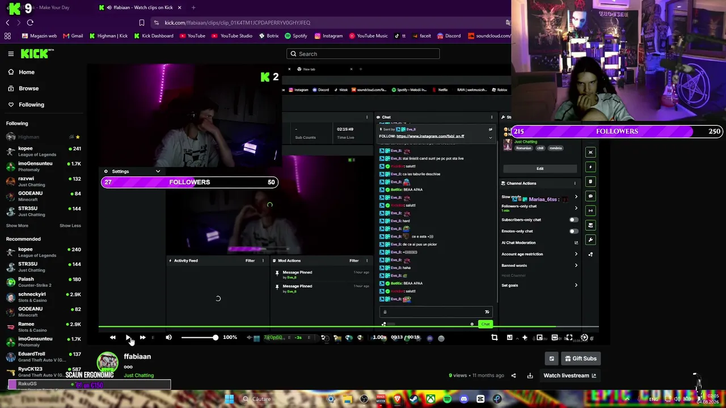The width and height of the screenshot is (726, 408).
Task: Open imoGensunteu channel in Following list
Action: click(44, 166)
